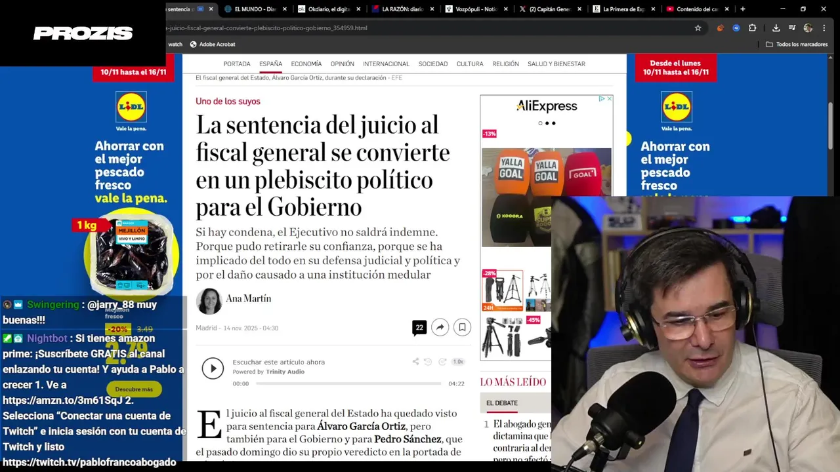Viewport: 840px width, 472px height.
Task: Skip audio forward ten seconds
Action: 442,362
